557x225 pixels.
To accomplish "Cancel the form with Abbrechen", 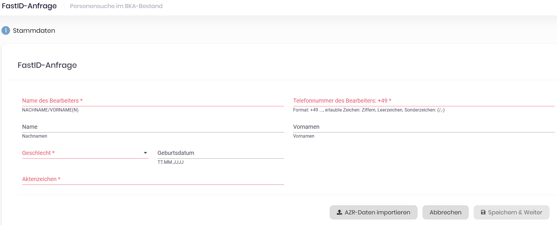I will (445, 212).
